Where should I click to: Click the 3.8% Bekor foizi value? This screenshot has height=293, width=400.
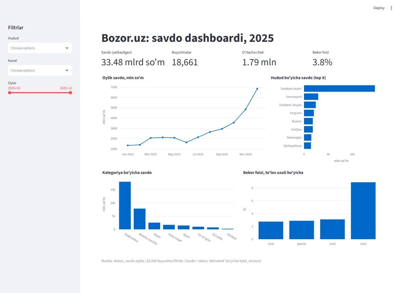point(322,62)
